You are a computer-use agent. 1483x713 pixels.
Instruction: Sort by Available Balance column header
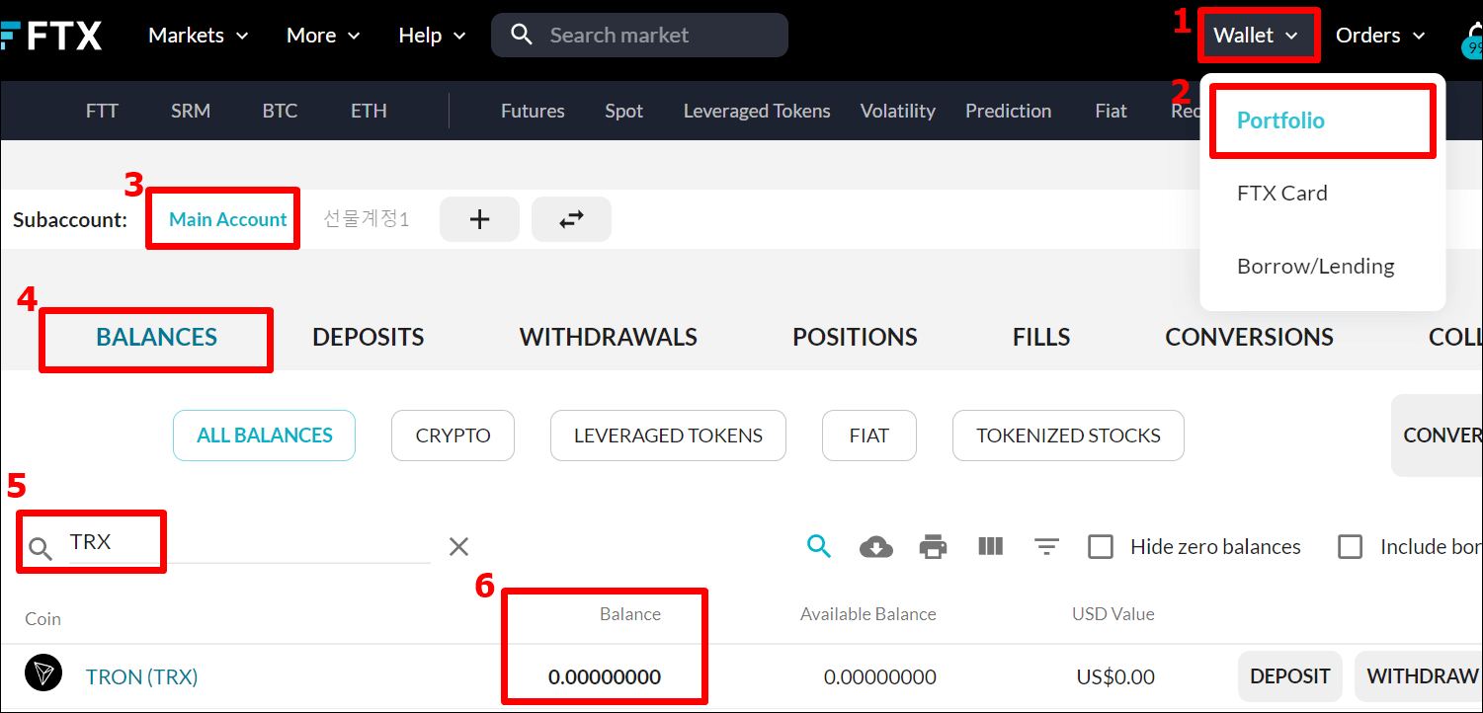click(868, 614)
